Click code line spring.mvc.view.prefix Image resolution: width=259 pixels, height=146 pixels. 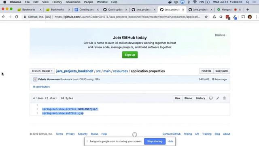pyautogui.click(x=70, y=109)
